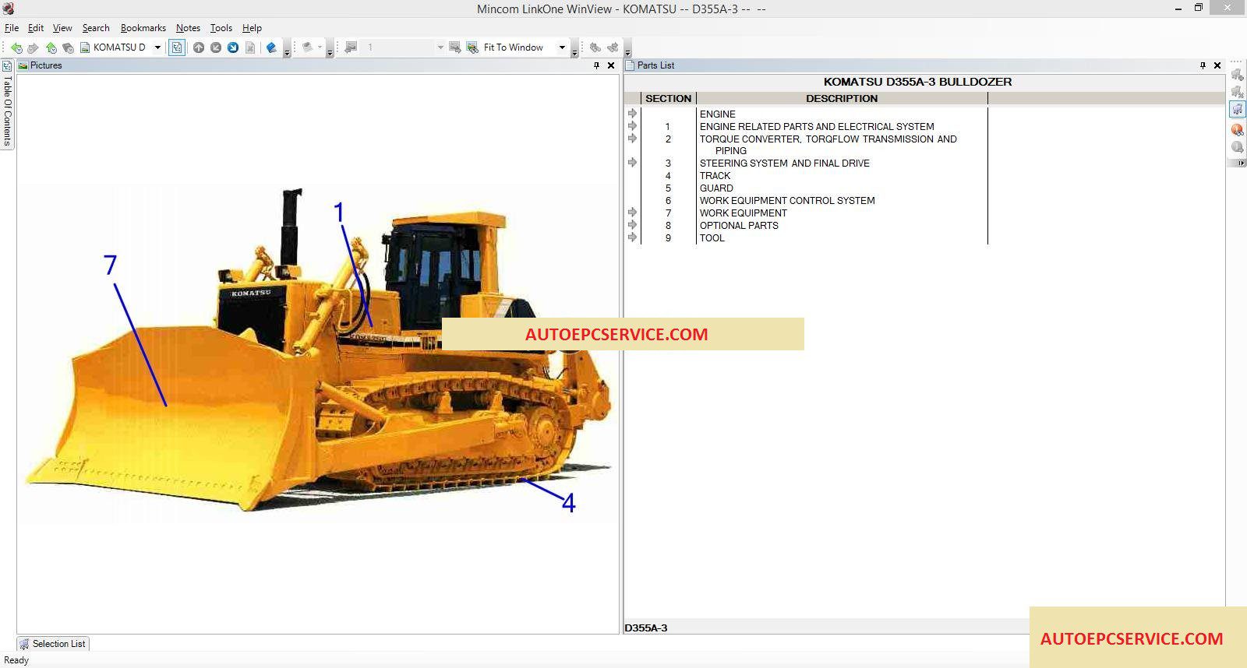Click the grey diagonal-arrow circle icon
The image size is (1247, 668).
click(x=216, y=47)
